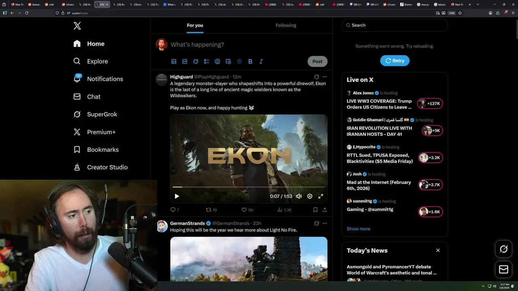
Task: Schedule the post
Action: tap(229, 61)
